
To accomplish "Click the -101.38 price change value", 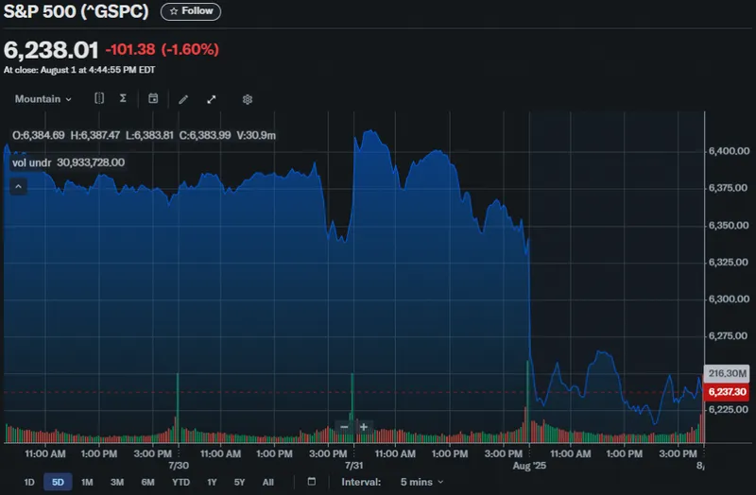I will pyautogui.click(x=130, y=49).
